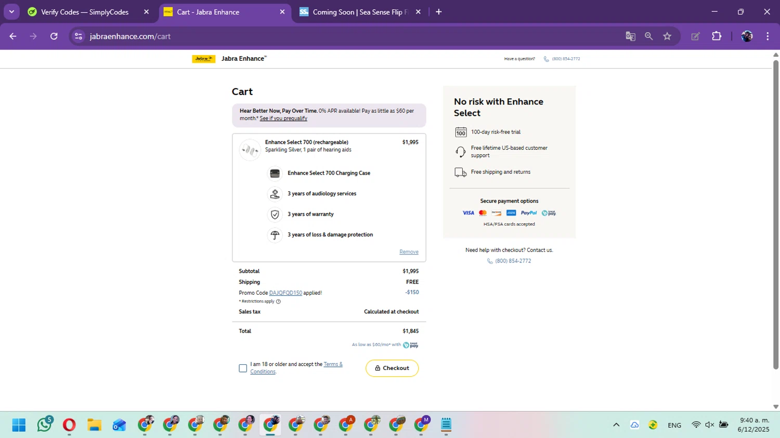Click the customer support headset icon

pos(461,152)
